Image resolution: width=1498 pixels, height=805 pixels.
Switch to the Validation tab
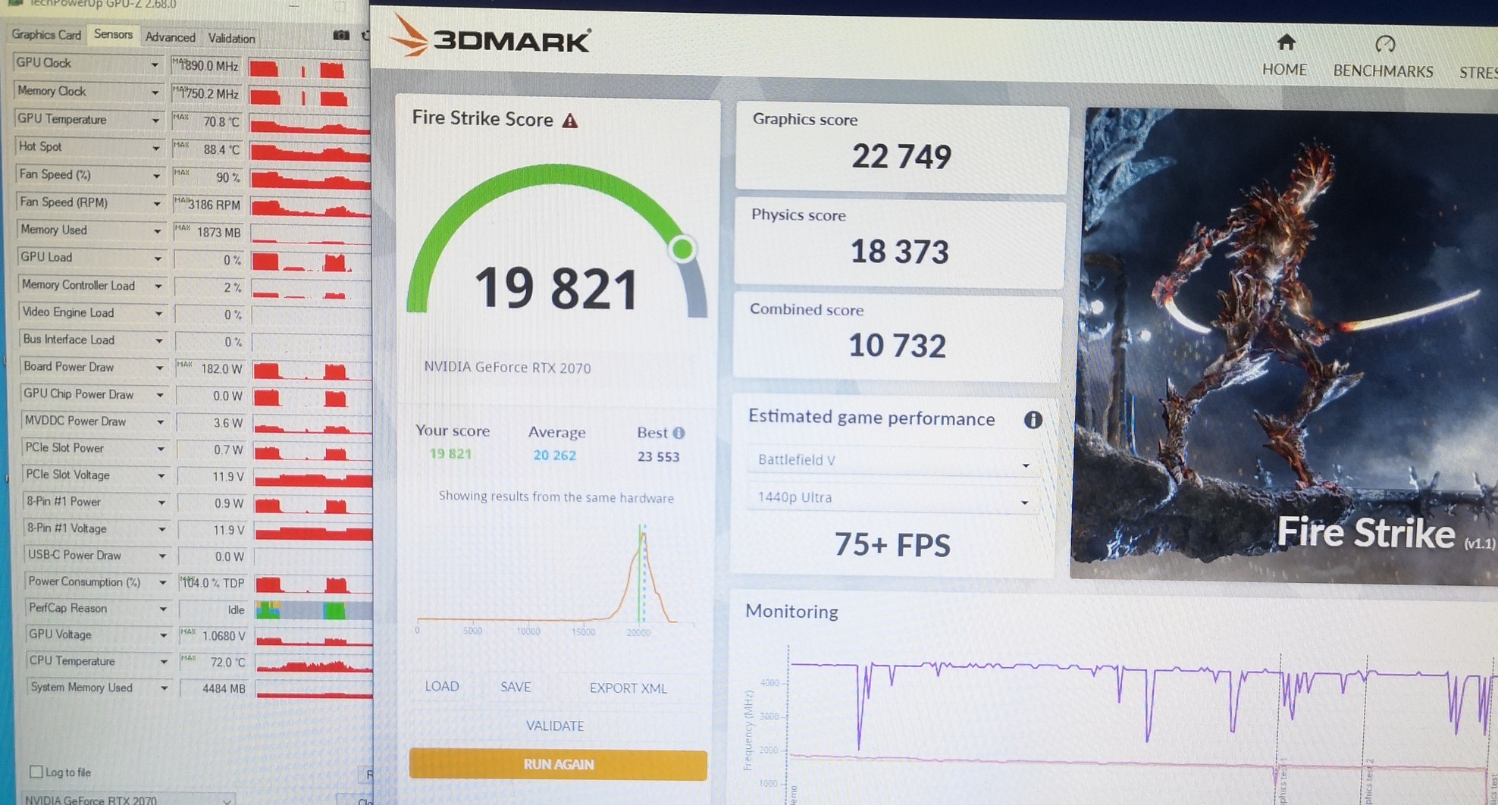point(231,38)
